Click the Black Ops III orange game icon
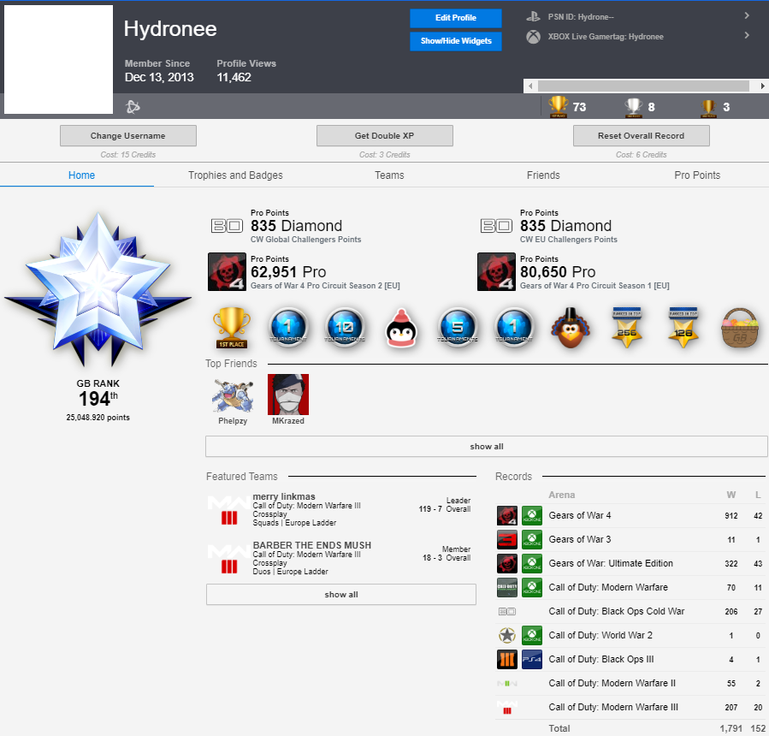This screenshot has height=736, width=769. [507, 660]
